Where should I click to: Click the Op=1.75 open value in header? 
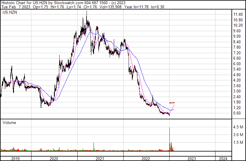tap(41, 7)
